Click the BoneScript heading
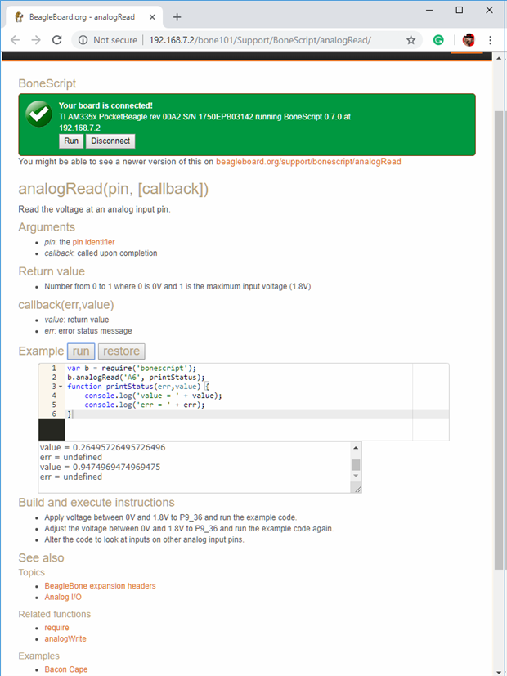507x676 pixels. [x=47, y=83]
